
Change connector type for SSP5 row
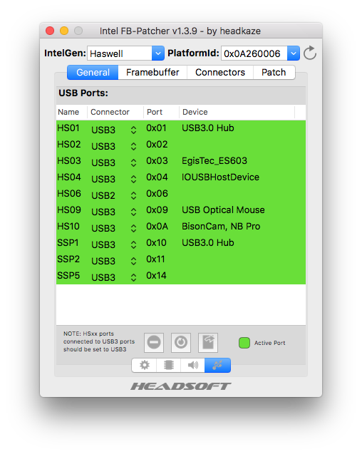point(133,277)
